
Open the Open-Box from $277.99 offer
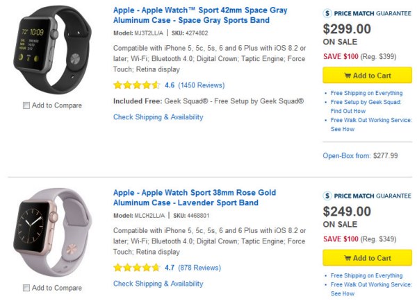coord(360,155)
